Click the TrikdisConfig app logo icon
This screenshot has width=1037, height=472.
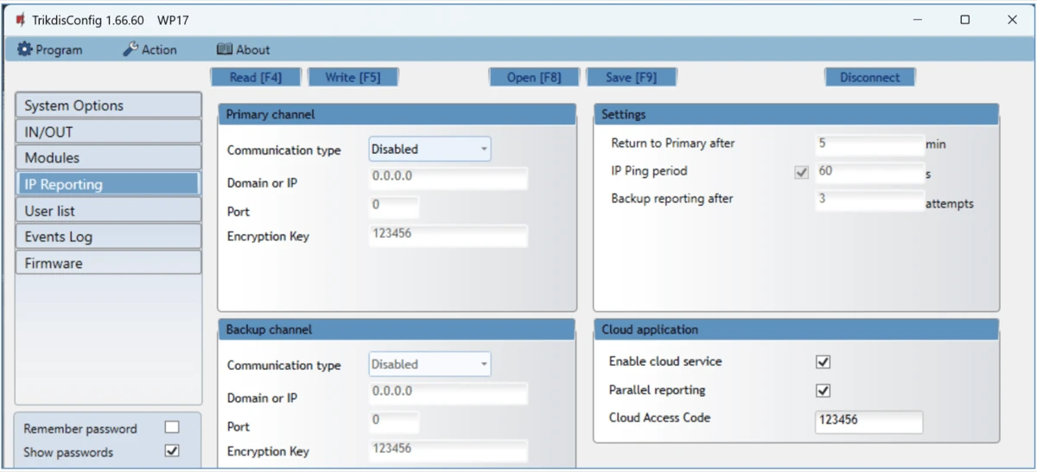tap(20, 20)
